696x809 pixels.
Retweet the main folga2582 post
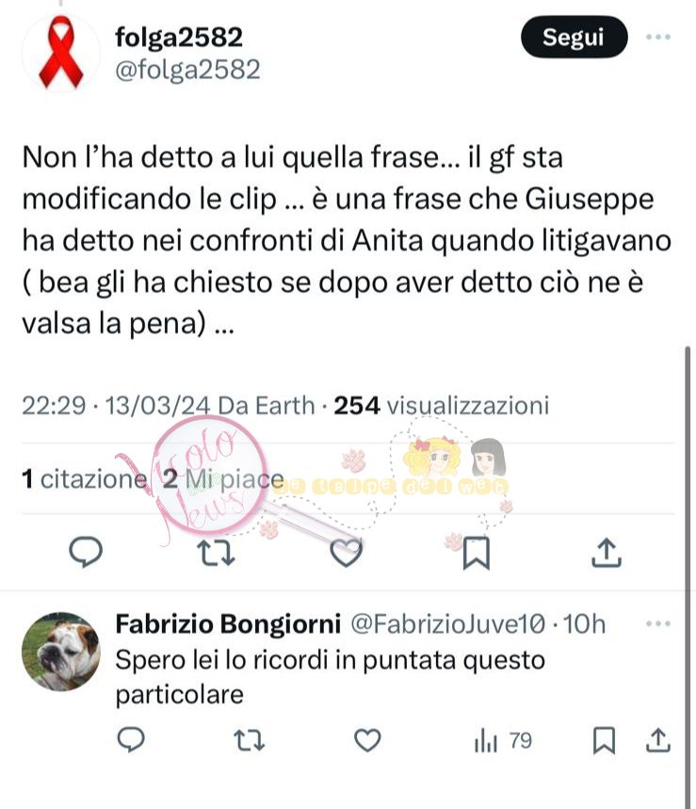pos(217,553)
